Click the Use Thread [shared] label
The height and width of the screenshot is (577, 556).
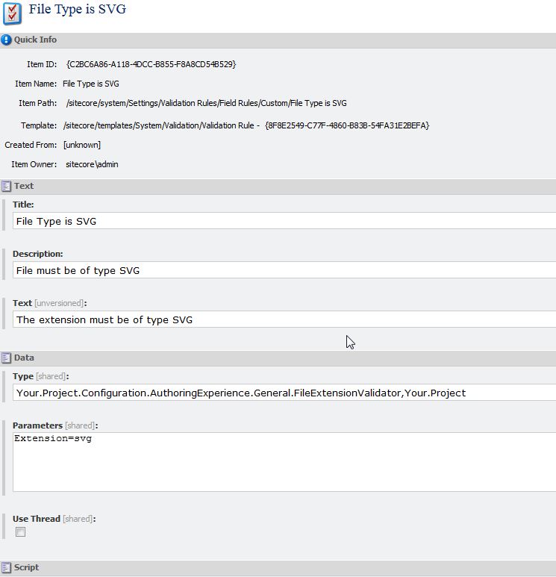tap(54, 519)
